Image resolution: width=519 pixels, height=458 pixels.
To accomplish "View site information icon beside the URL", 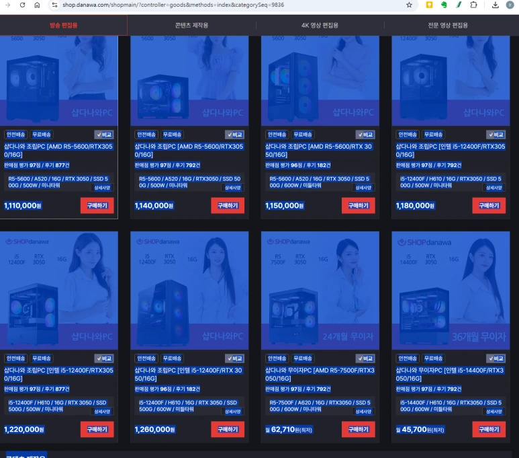I will [x=54, y=5].
